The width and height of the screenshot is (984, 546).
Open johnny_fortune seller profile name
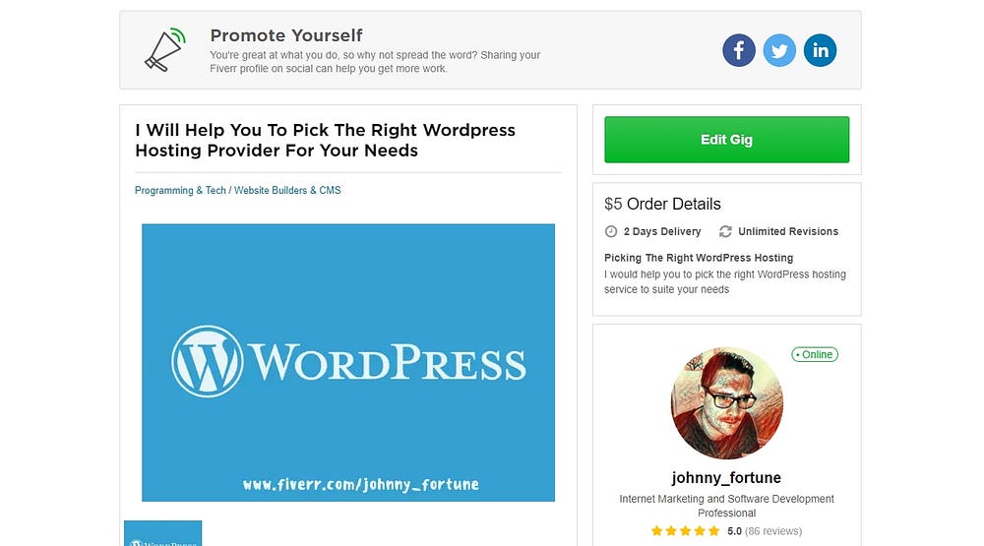point(727,477)
